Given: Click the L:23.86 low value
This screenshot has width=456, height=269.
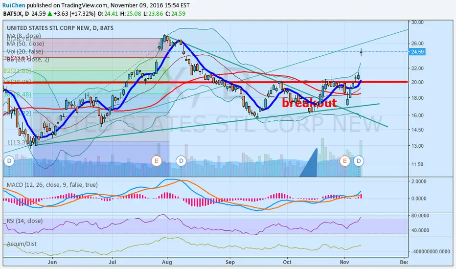Looking at the screenshot, I should pos(153,14).
